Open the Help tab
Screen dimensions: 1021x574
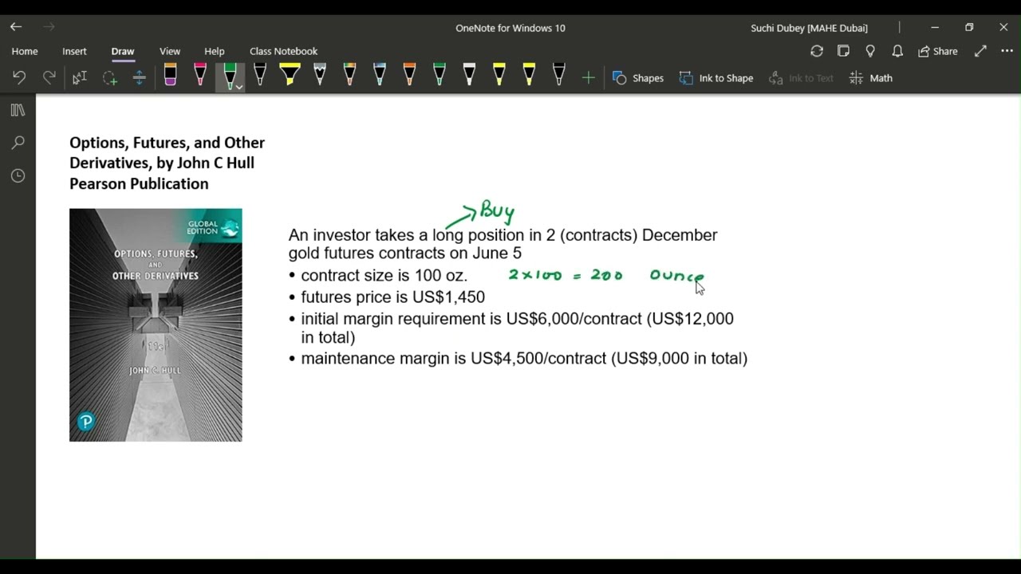(x=215, y=51)
